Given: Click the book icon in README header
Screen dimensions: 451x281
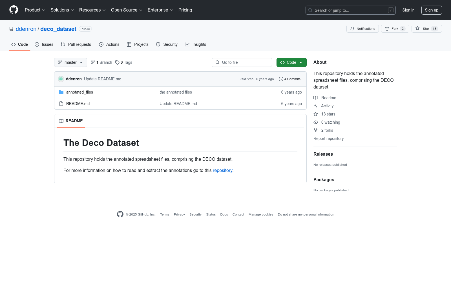Looking at the screenshot, I should point(61,121).
